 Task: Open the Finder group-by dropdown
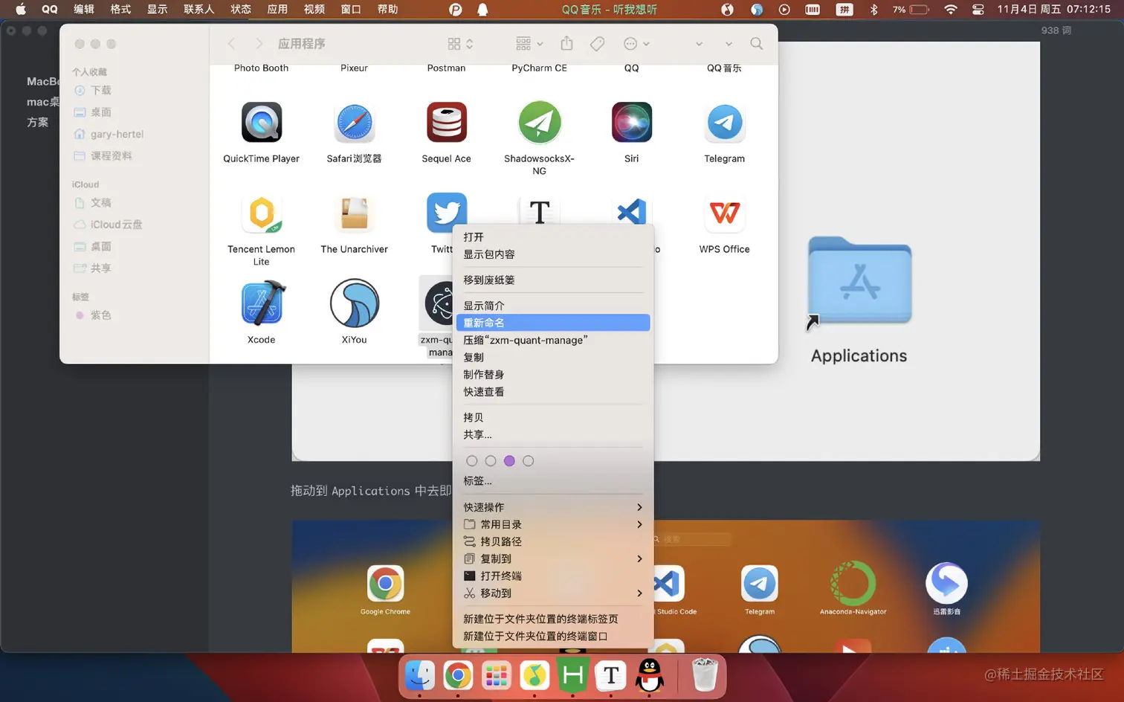tap(529, 44)
